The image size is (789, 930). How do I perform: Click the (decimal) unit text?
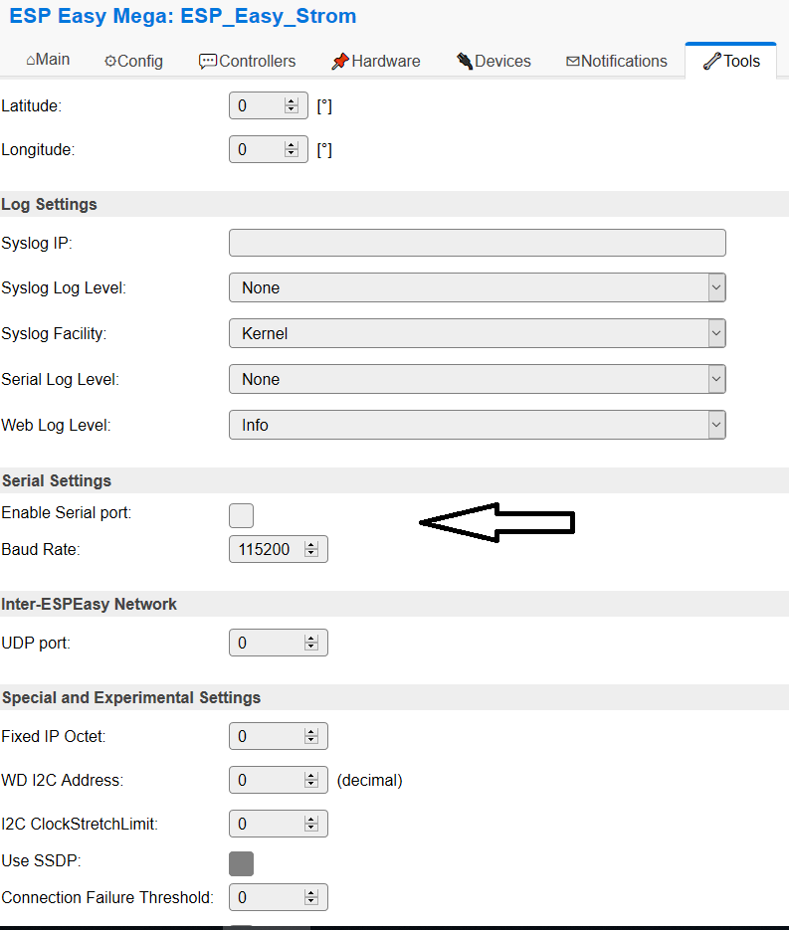click(369, 780)
